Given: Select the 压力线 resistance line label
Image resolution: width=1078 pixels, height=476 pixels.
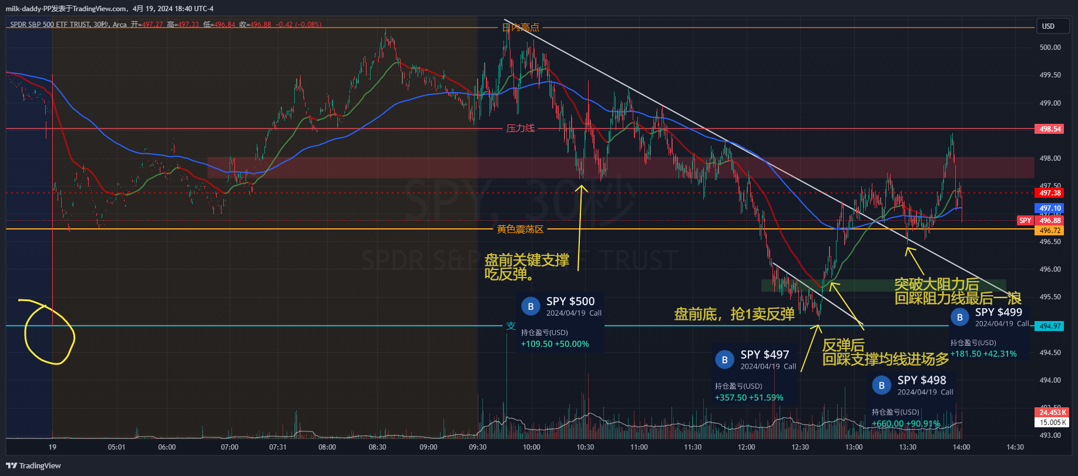Looking at the screenshot, I should point(520,129).
